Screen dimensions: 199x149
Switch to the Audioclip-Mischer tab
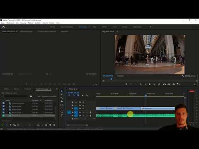point(47,31)
